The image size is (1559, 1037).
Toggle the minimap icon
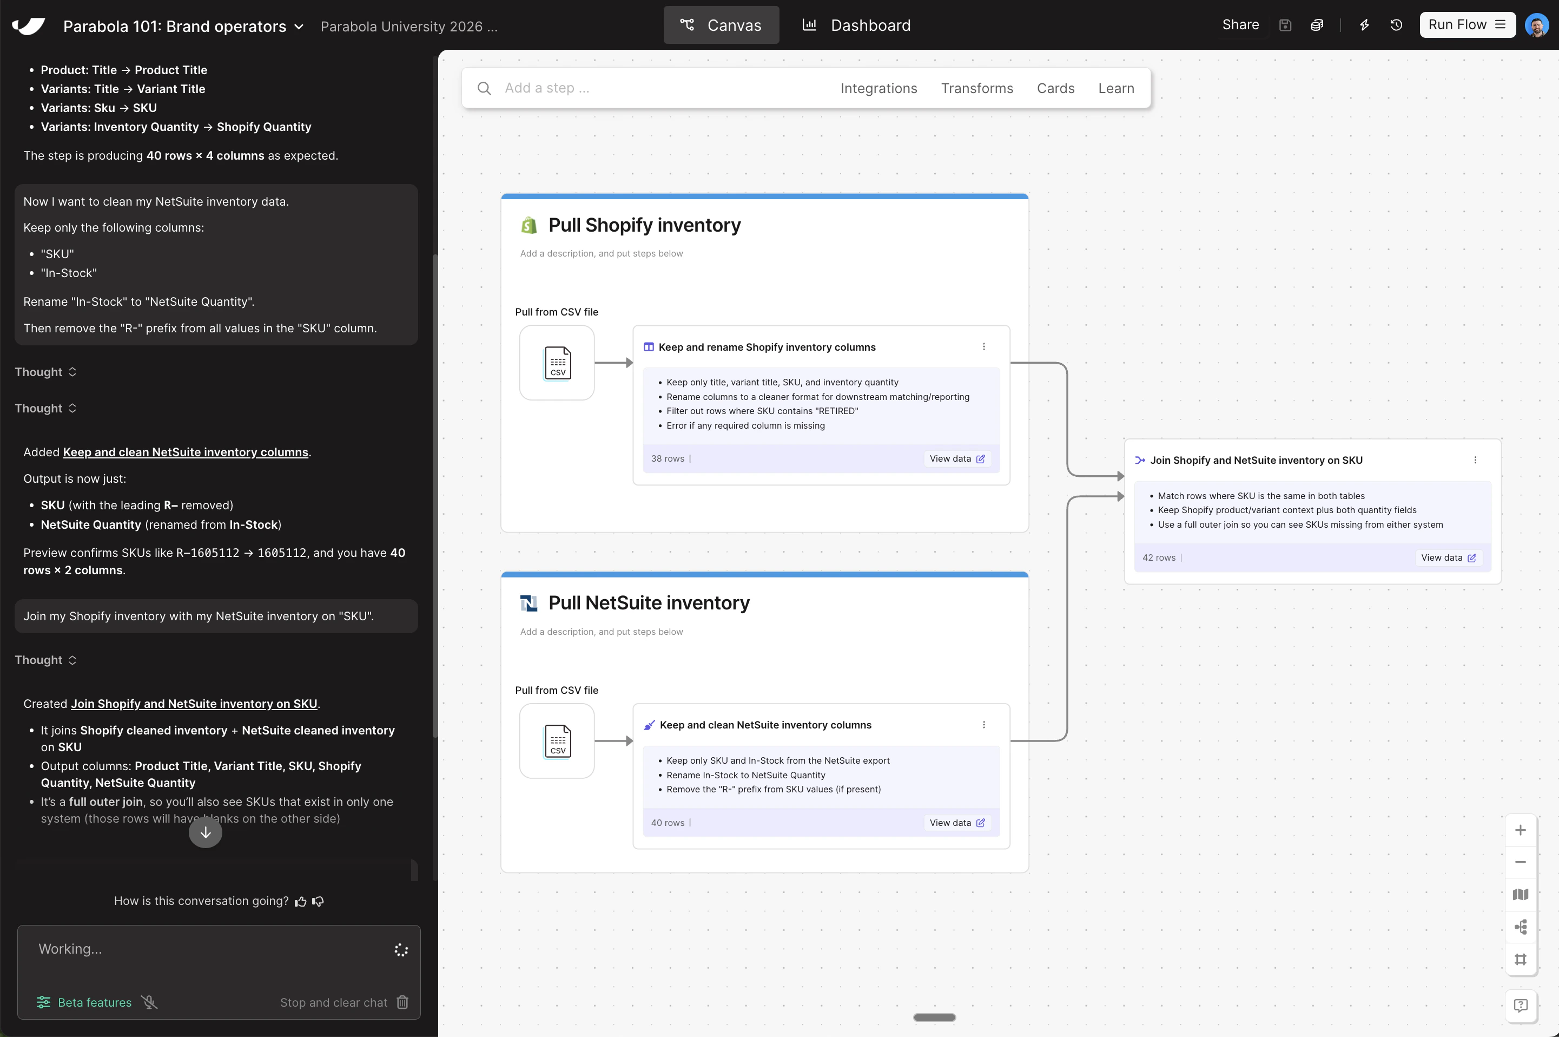point(1520,894)
